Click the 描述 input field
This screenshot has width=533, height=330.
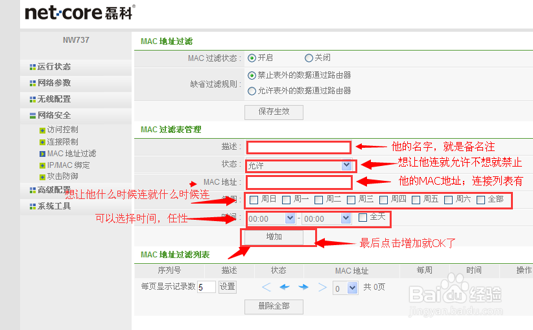(x=299, y=148)
